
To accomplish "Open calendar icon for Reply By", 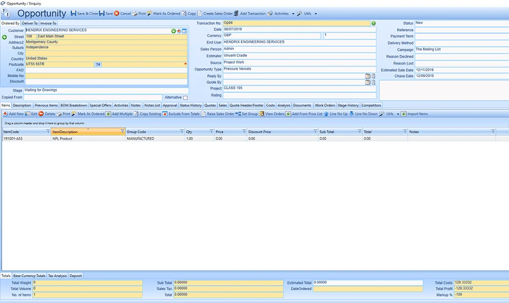I will pyautogui.click(x=367, y=76).
